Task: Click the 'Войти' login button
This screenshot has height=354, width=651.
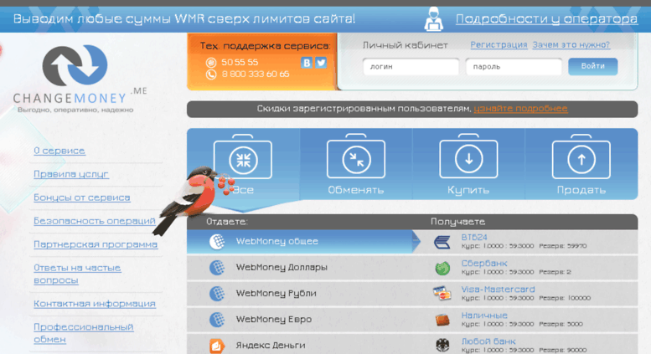Action: [593, 66]
